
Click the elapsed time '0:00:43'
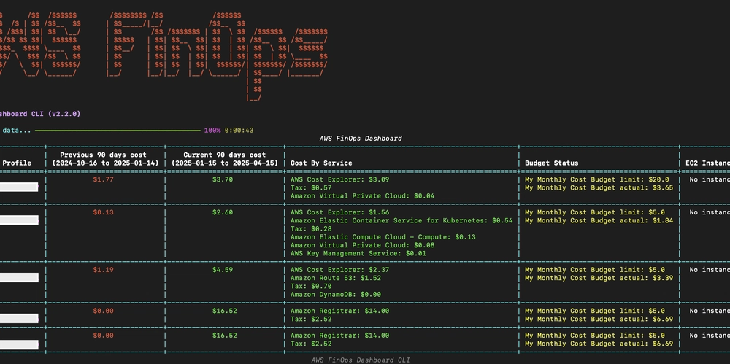point(239,131)
